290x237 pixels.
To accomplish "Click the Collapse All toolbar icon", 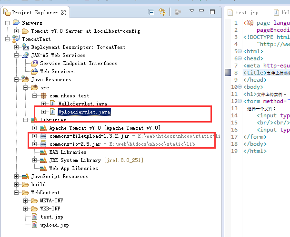I will pyautogui.click(x=150, y=12).
